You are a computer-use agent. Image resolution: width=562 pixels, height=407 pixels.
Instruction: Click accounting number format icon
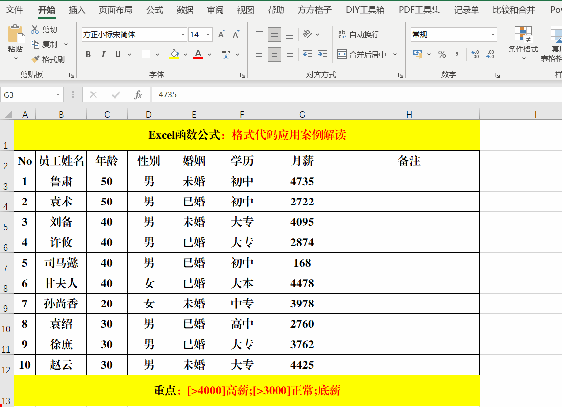pos(418,54)
